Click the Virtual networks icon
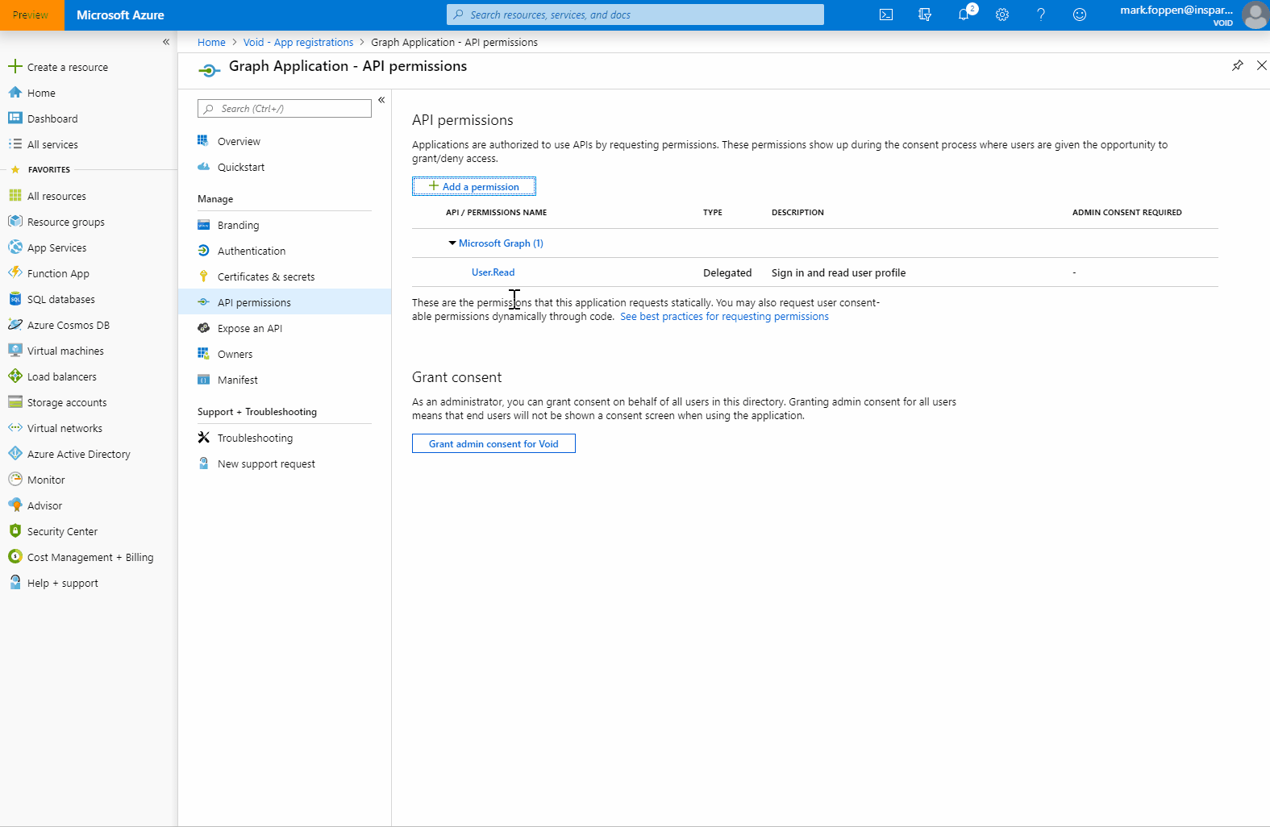Screen dimensions: 1270x827 pos(15,428)
